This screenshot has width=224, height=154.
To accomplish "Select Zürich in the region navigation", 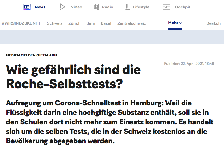I will 74,23.
